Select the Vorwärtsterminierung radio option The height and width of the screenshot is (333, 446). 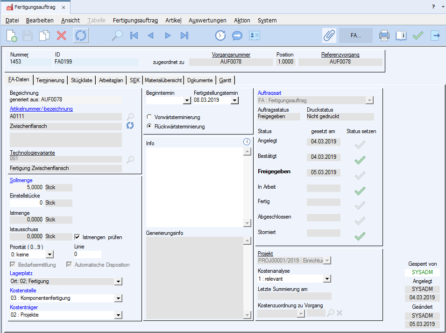point(149,117)
